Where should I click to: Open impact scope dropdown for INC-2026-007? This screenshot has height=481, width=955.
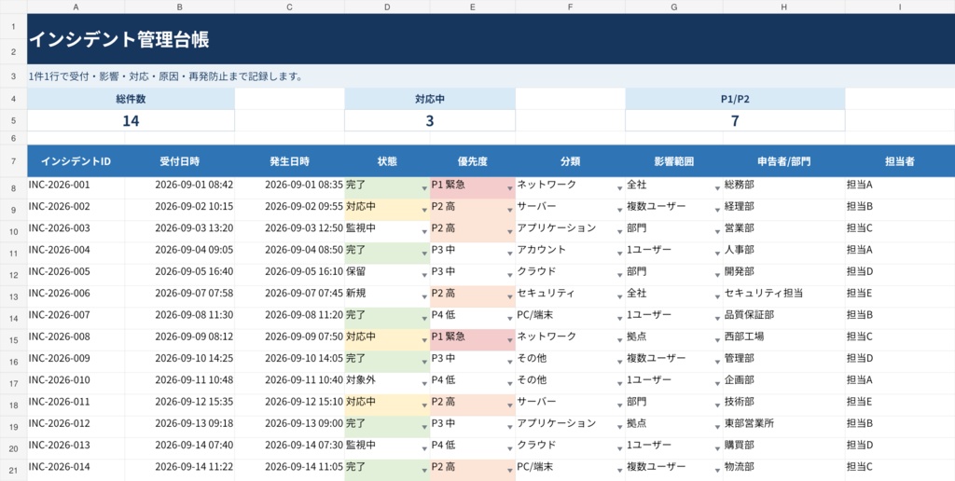717,319
